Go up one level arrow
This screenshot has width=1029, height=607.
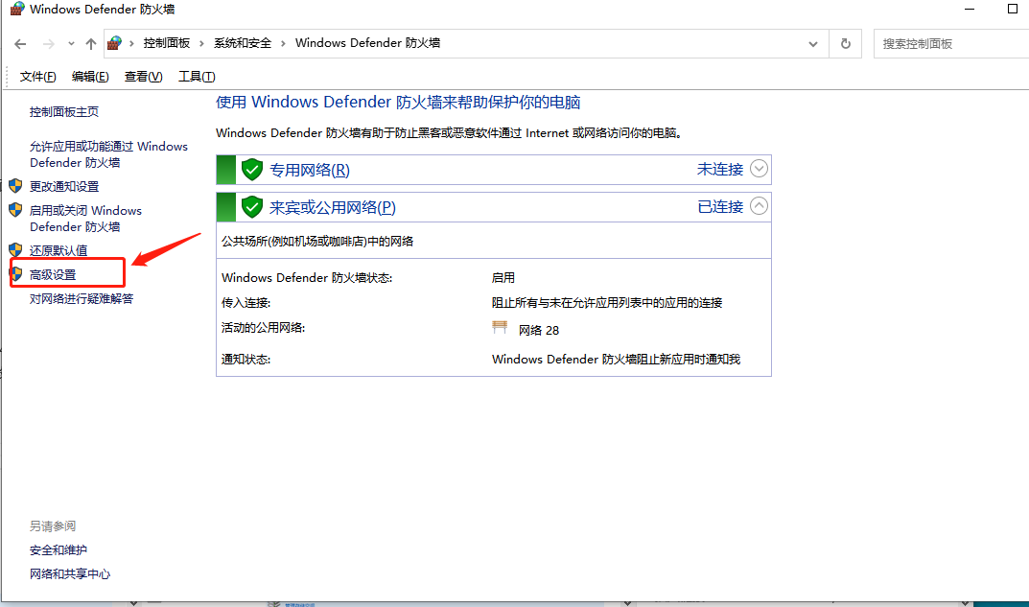tap(90, 44)
